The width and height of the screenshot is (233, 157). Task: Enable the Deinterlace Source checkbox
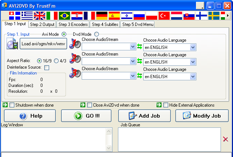[47, 68]
